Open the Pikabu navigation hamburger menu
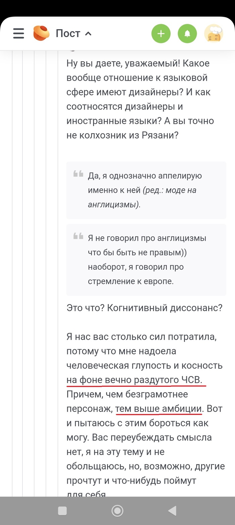This screenshot has height=525, width=235. [x=18, y=33]
